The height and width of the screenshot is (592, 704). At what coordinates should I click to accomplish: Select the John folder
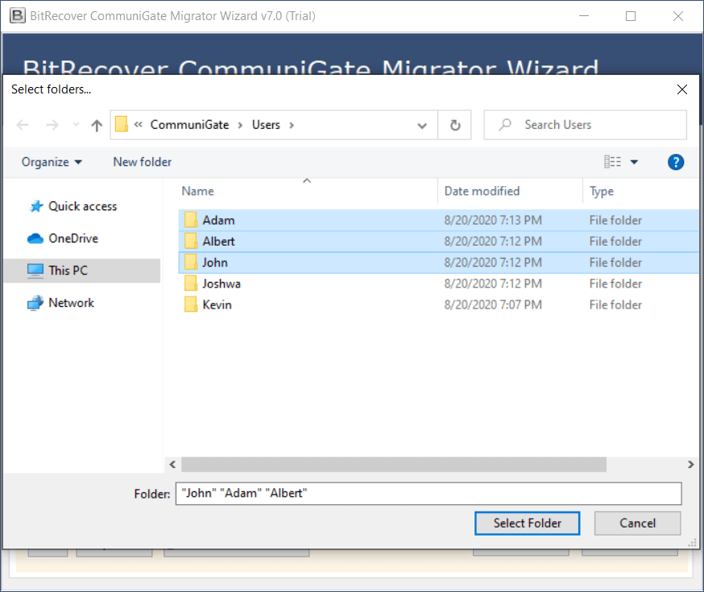point(439,263)
